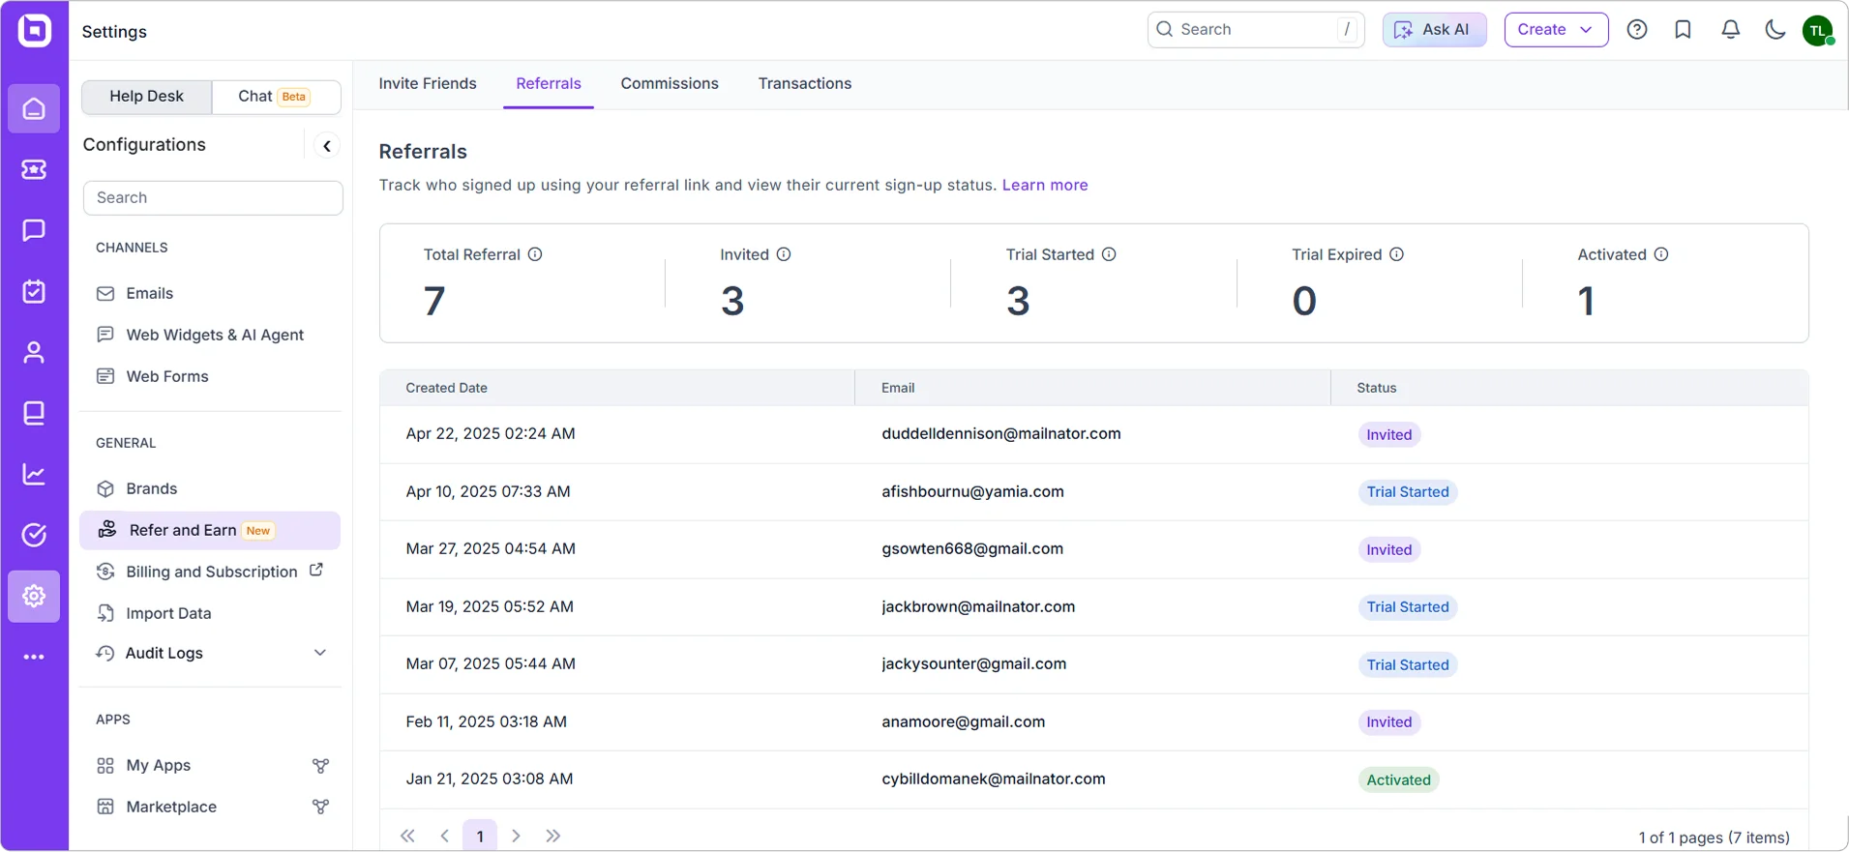Switch to Commissions tab

670,84
